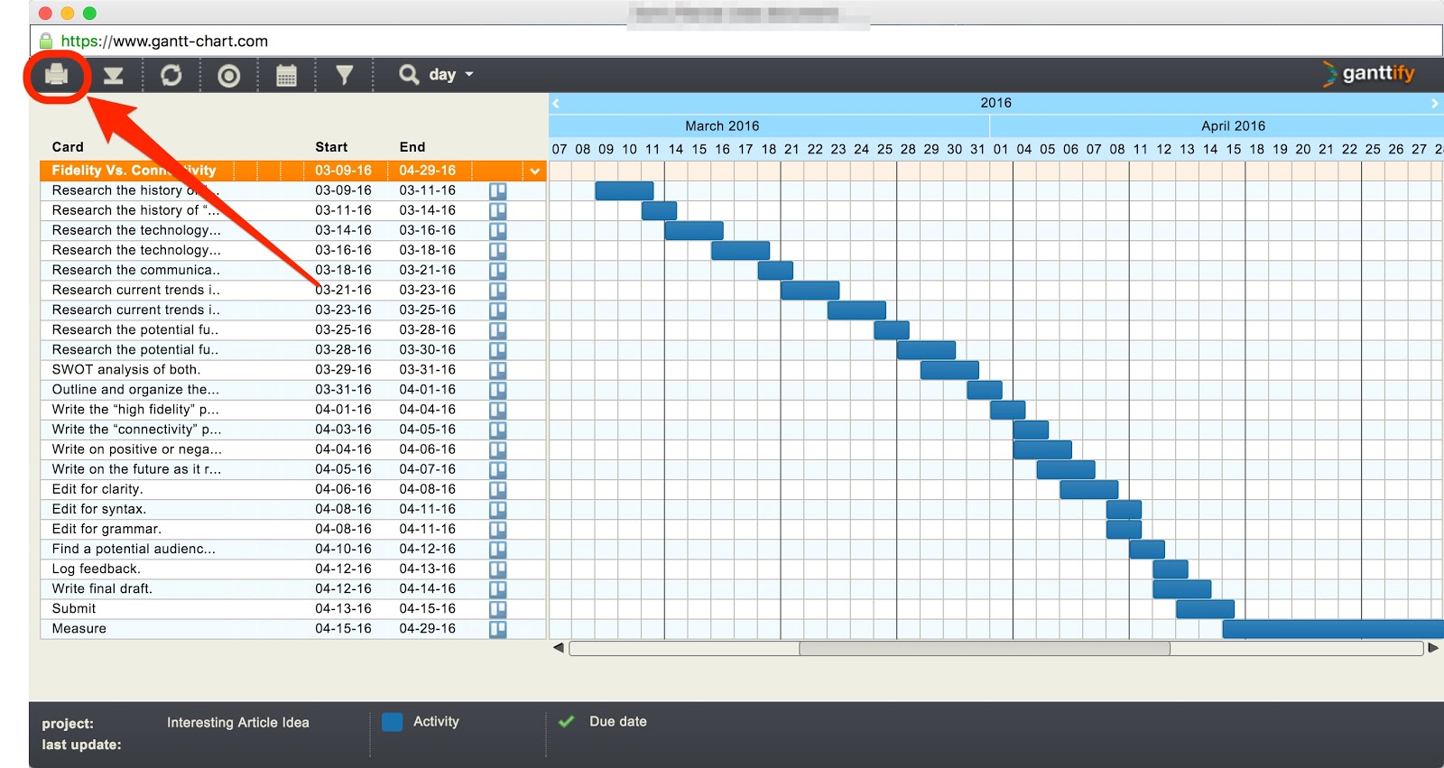This screenshot has height=768, width=1444.
Task: Click the sigma summary toolbar icon
Action: pos(113,75)
